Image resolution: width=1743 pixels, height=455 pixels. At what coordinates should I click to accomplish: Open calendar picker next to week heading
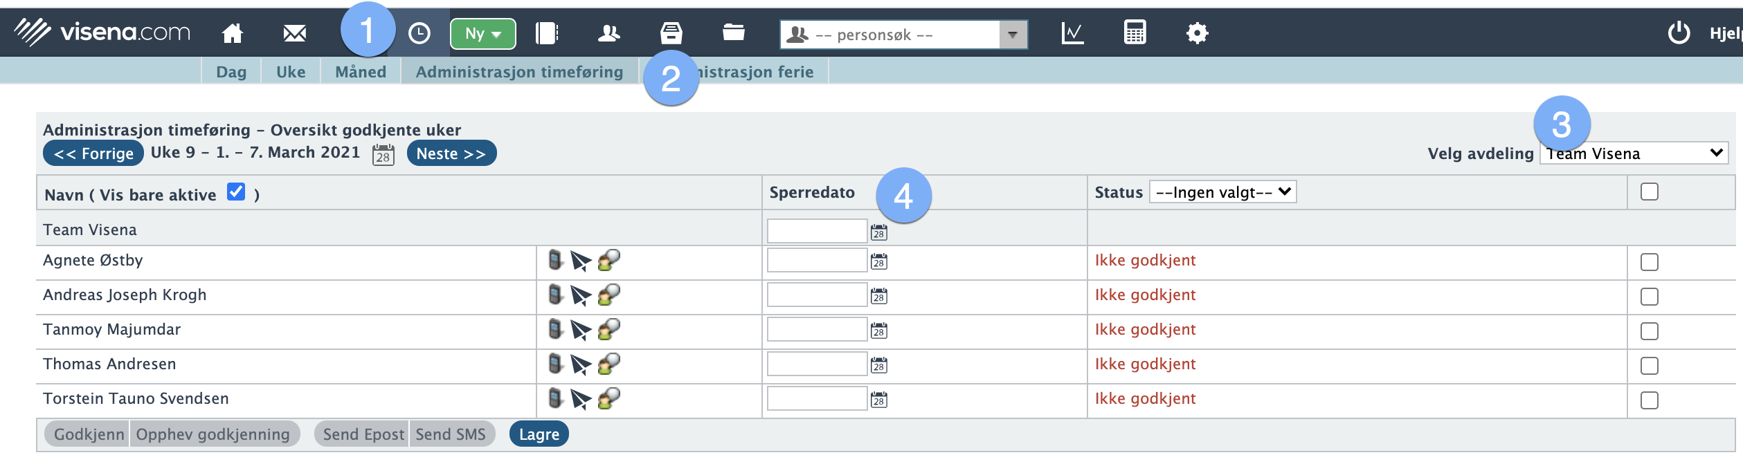tap(383, 154)
